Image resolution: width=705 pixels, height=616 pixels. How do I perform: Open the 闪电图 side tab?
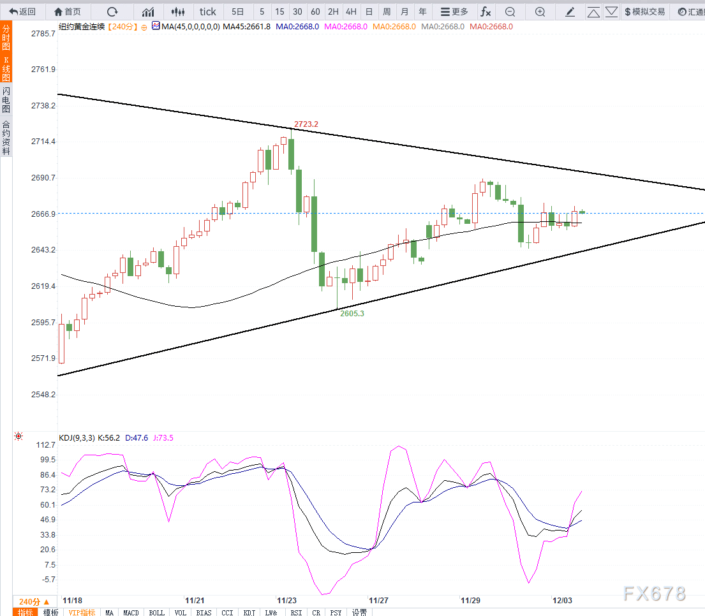pos(6,99)
